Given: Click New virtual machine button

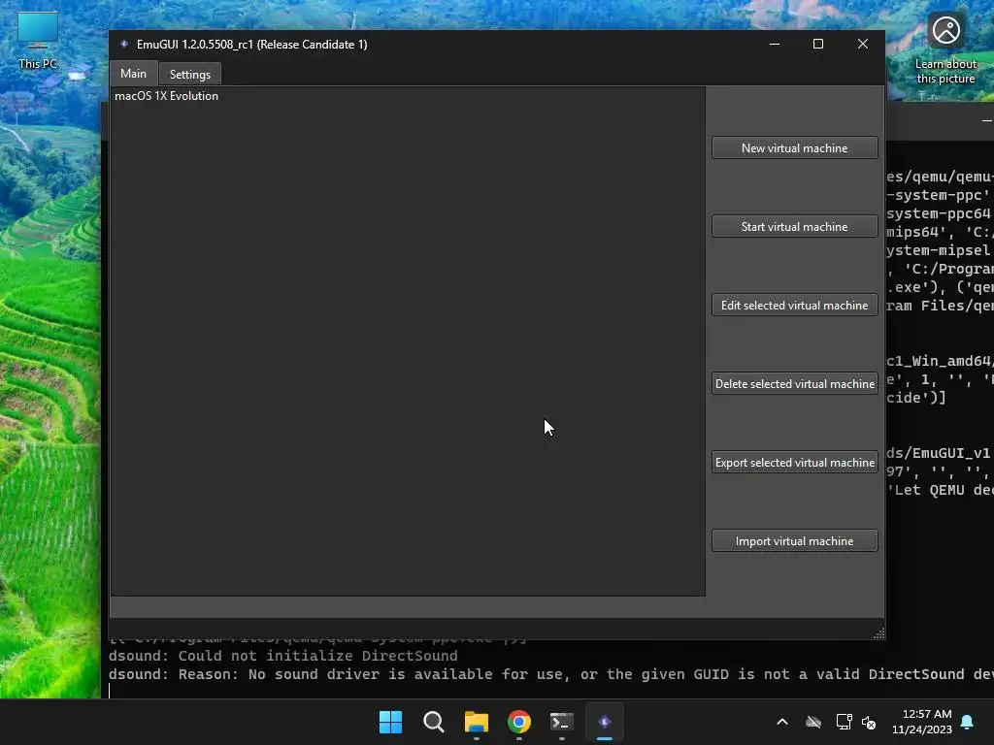Looking at the screenshot, I should [794, 147].
